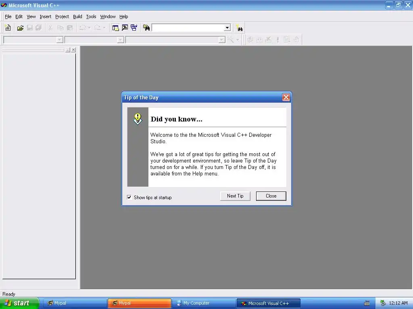The image size is (413, 309).
Task: Close the workspace docking pane
Action: click(x=73, y=49)
